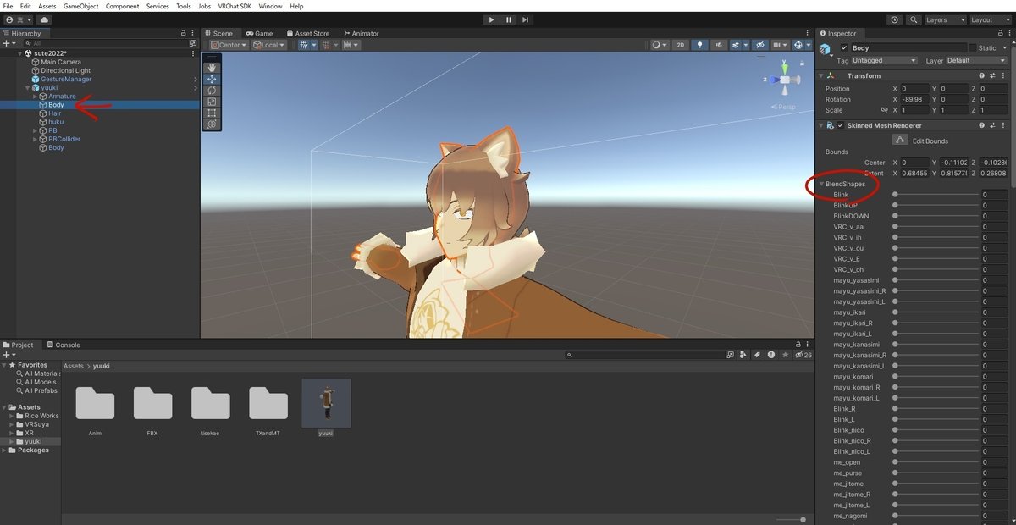Screen dimensions: 1016x525
Task: Open the Component menu
Action: (122, 6)
